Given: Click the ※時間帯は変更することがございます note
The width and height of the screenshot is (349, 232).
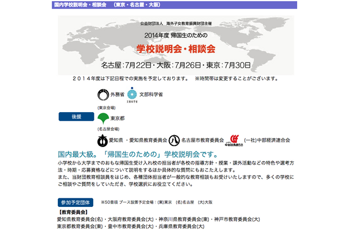Looking at the screenshot, I should point(237,78).
